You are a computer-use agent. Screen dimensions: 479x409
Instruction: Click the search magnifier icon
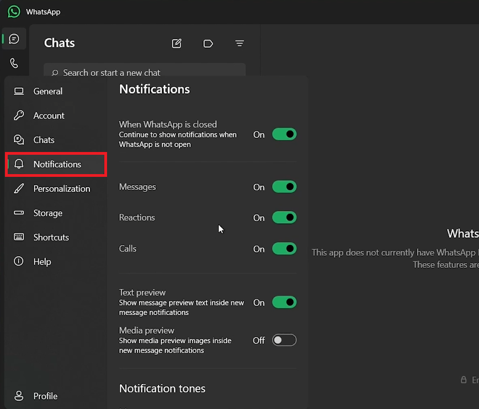point(55,72)
